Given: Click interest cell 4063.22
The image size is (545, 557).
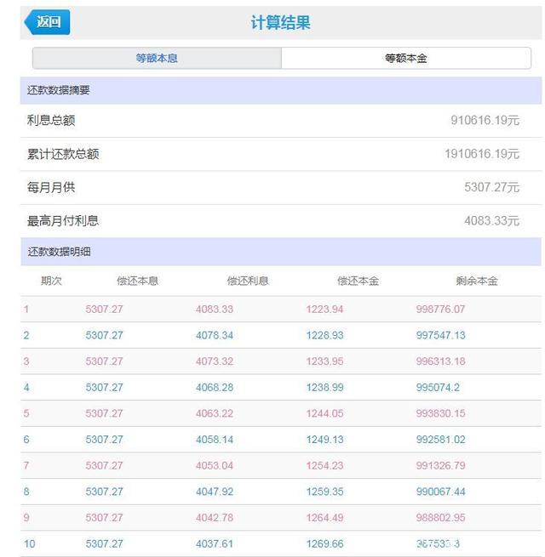Looking at the screenshot, I should coord(215,413).
